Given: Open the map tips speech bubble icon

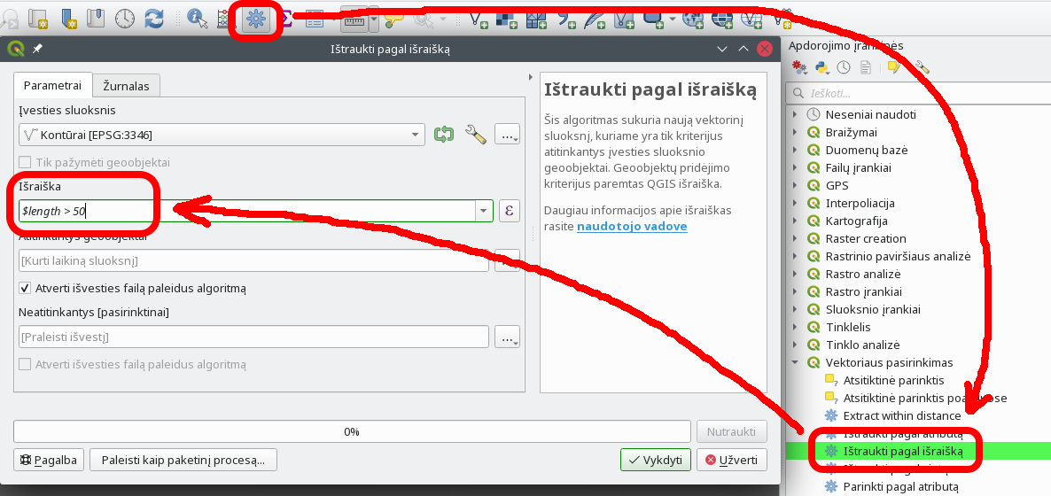Looking at the screenshot, I should (x=393, y=20).
